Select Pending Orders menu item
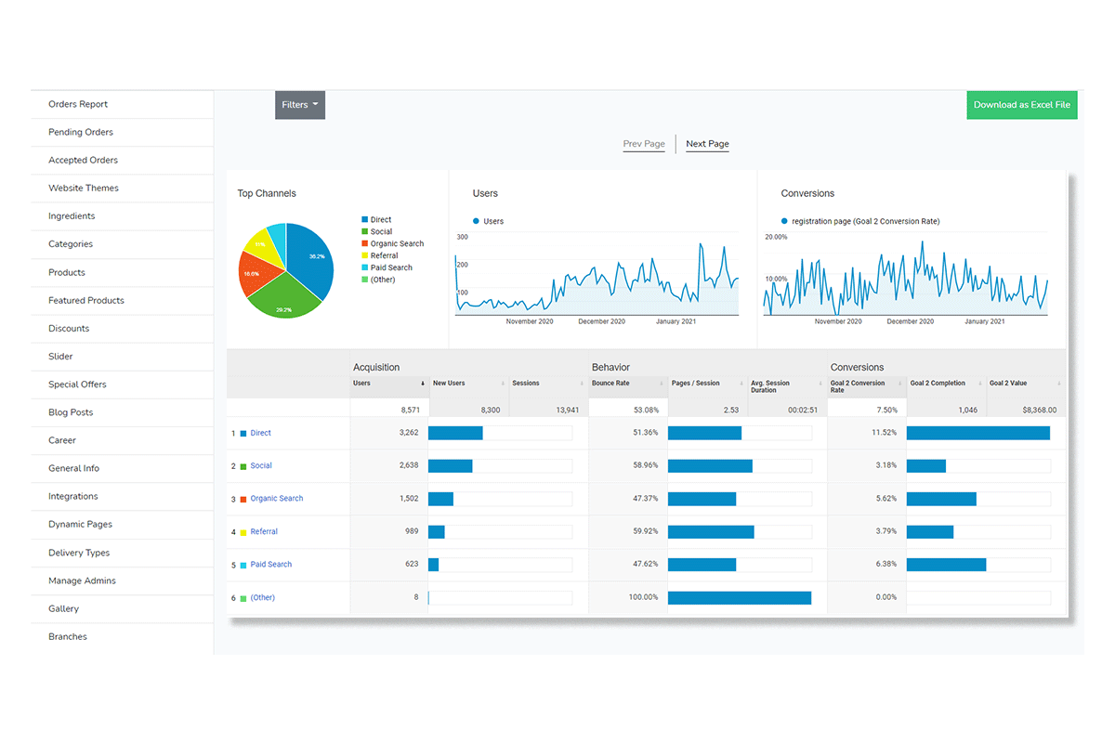The width and height of the screenshot is (1115, 743). 81,132
